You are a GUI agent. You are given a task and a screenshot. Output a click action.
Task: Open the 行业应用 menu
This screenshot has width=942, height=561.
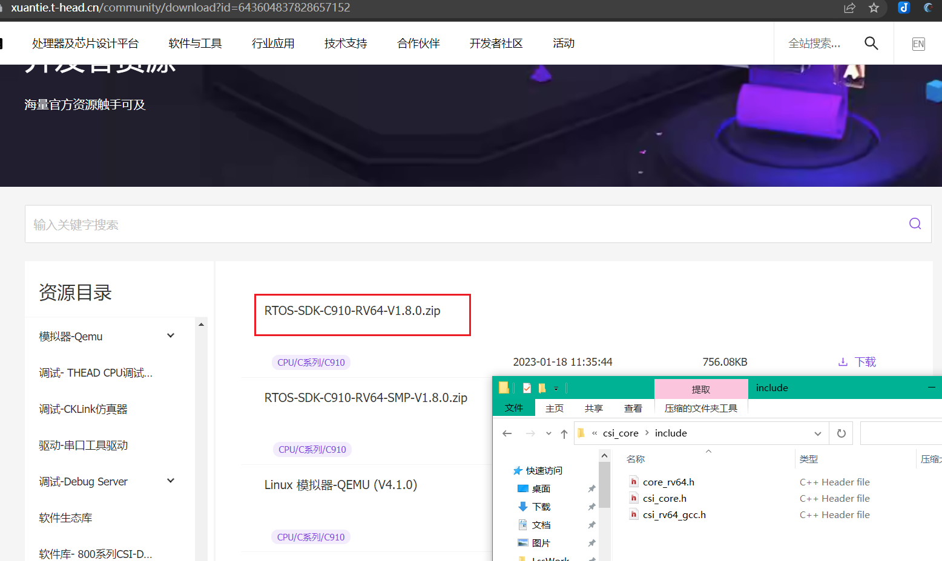click(x=273, y=44)
